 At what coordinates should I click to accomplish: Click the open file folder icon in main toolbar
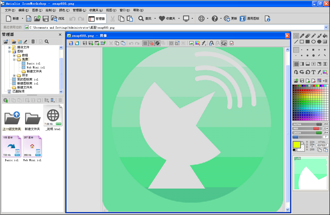37,19
